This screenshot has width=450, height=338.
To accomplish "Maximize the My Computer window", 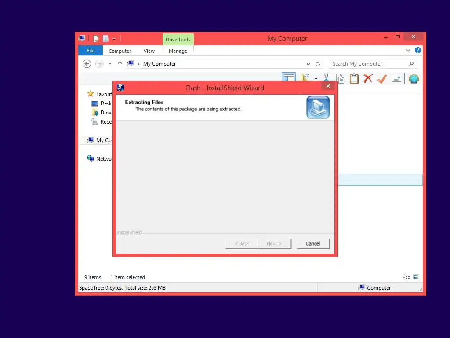I will pos(397,37).
